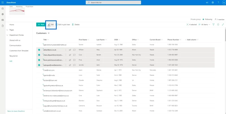Open the DOB column dropdown
The width and height of the screenshot is (226, 114).
117,40
